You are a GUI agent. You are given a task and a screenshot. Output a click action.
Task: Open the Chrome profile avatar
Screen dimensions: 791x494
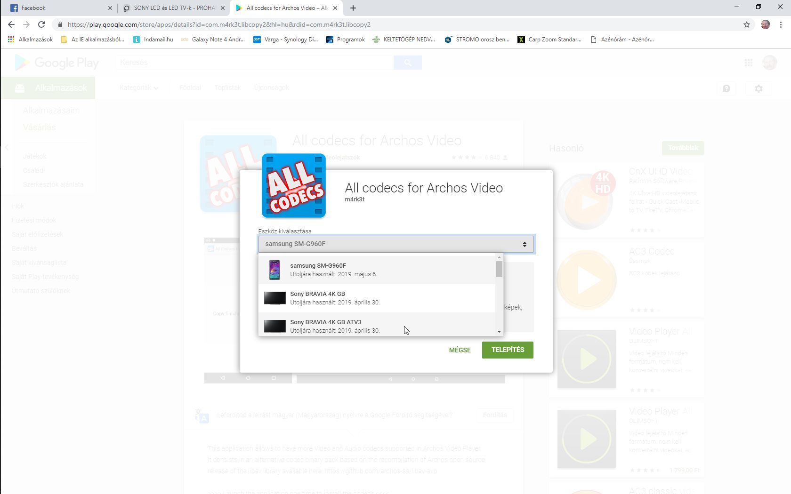click(766, 24)
